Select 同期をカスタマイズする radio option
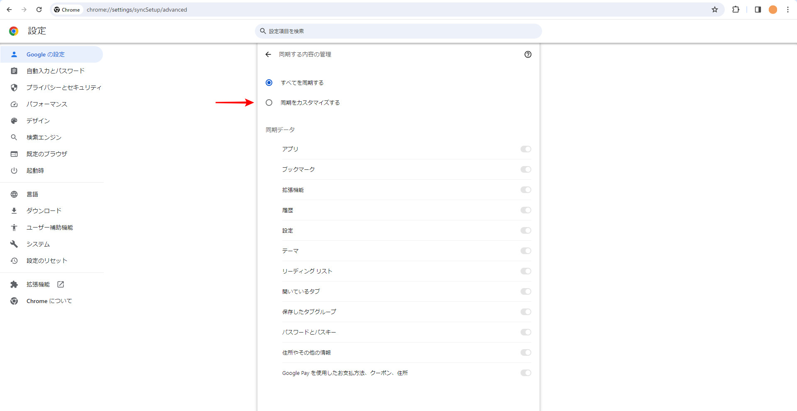 coord(269,103)
